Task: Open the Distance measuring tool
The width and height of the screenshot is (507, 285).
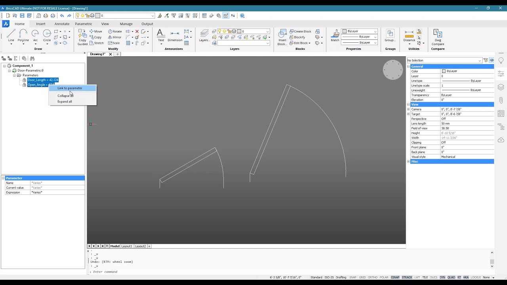Action: pos(409,36)
